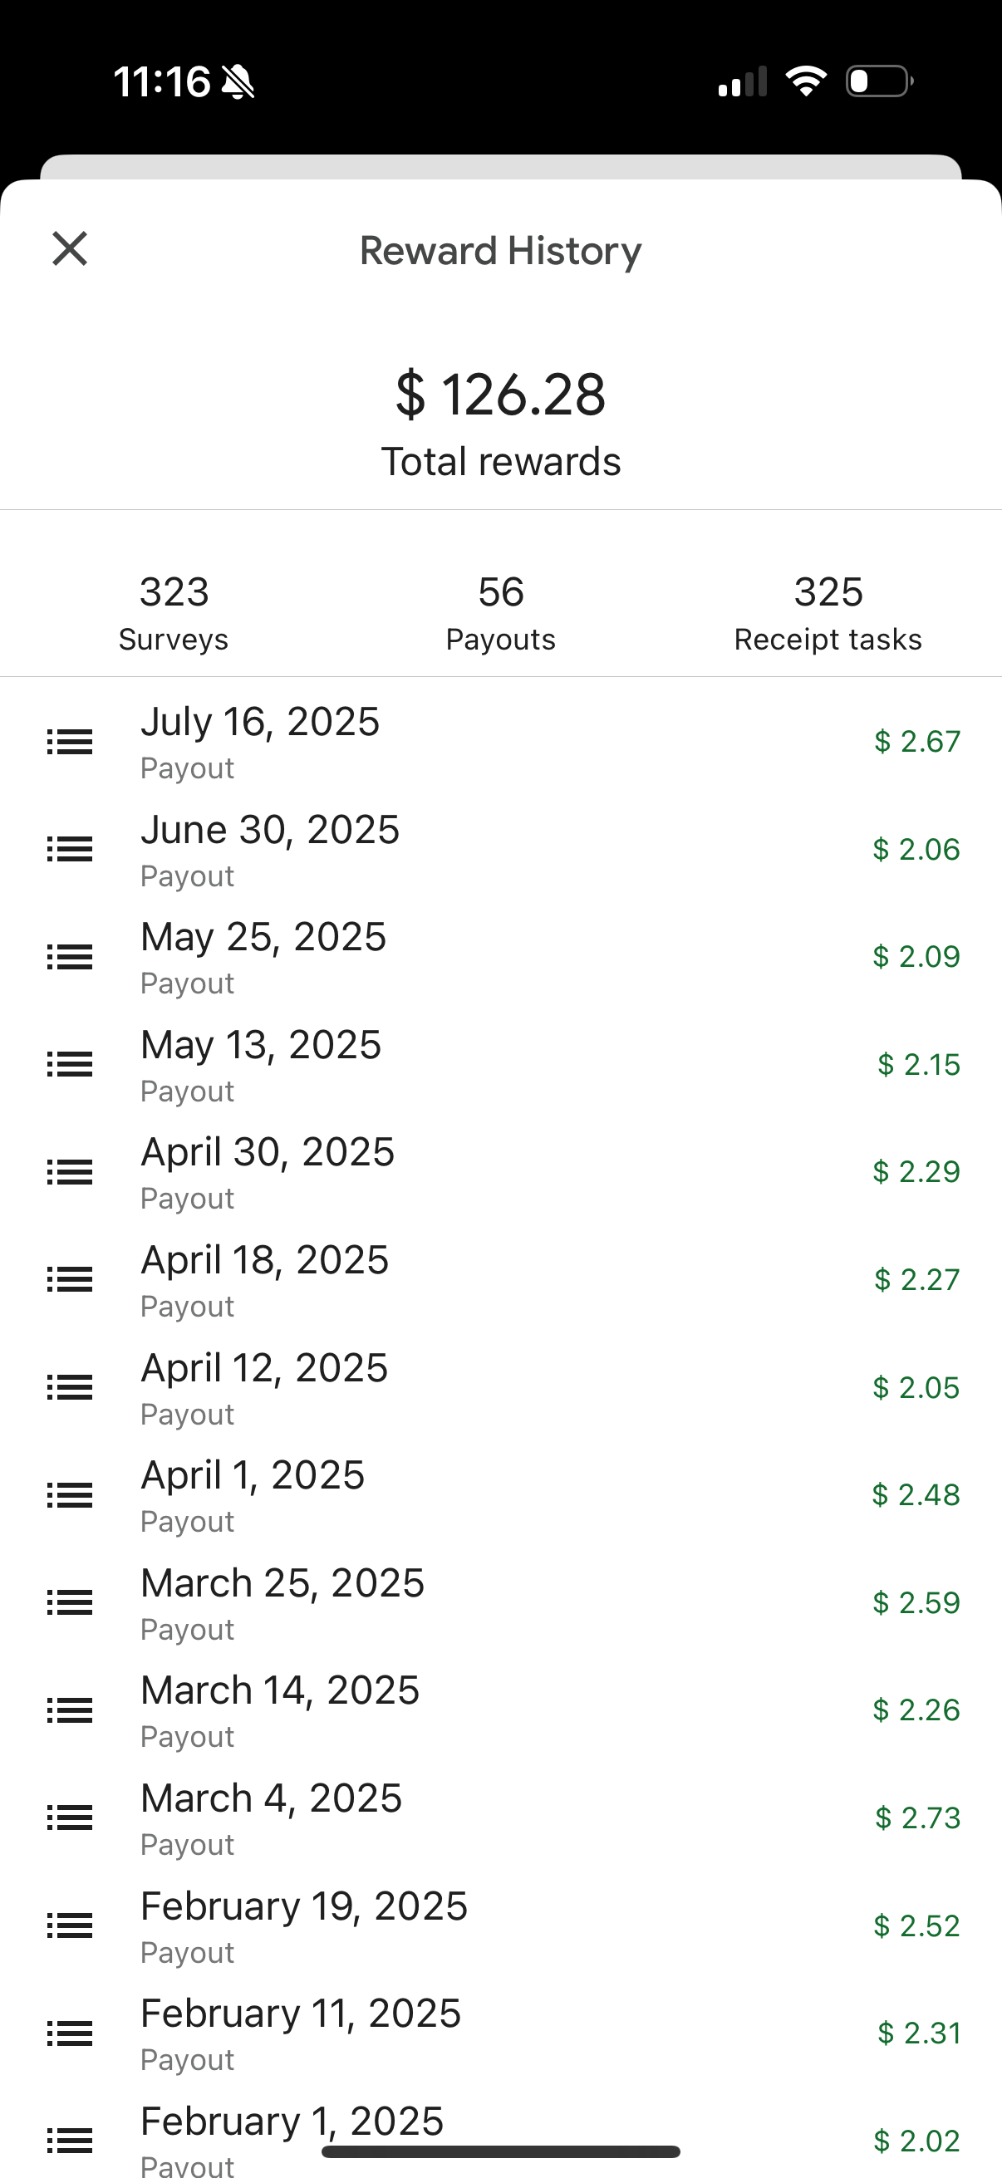Select the 325 Receipt tasks tab
Screen dimensions: 1002x2178
coord(828,612)
